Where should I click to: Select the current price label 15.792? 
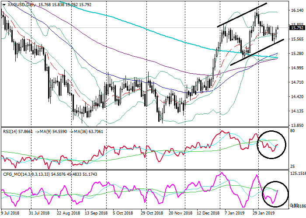(297, 28)
